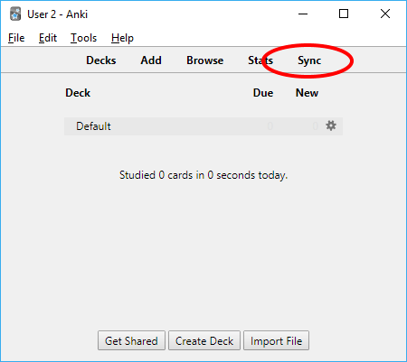Open the Edit menu

(x=48, y=38)
